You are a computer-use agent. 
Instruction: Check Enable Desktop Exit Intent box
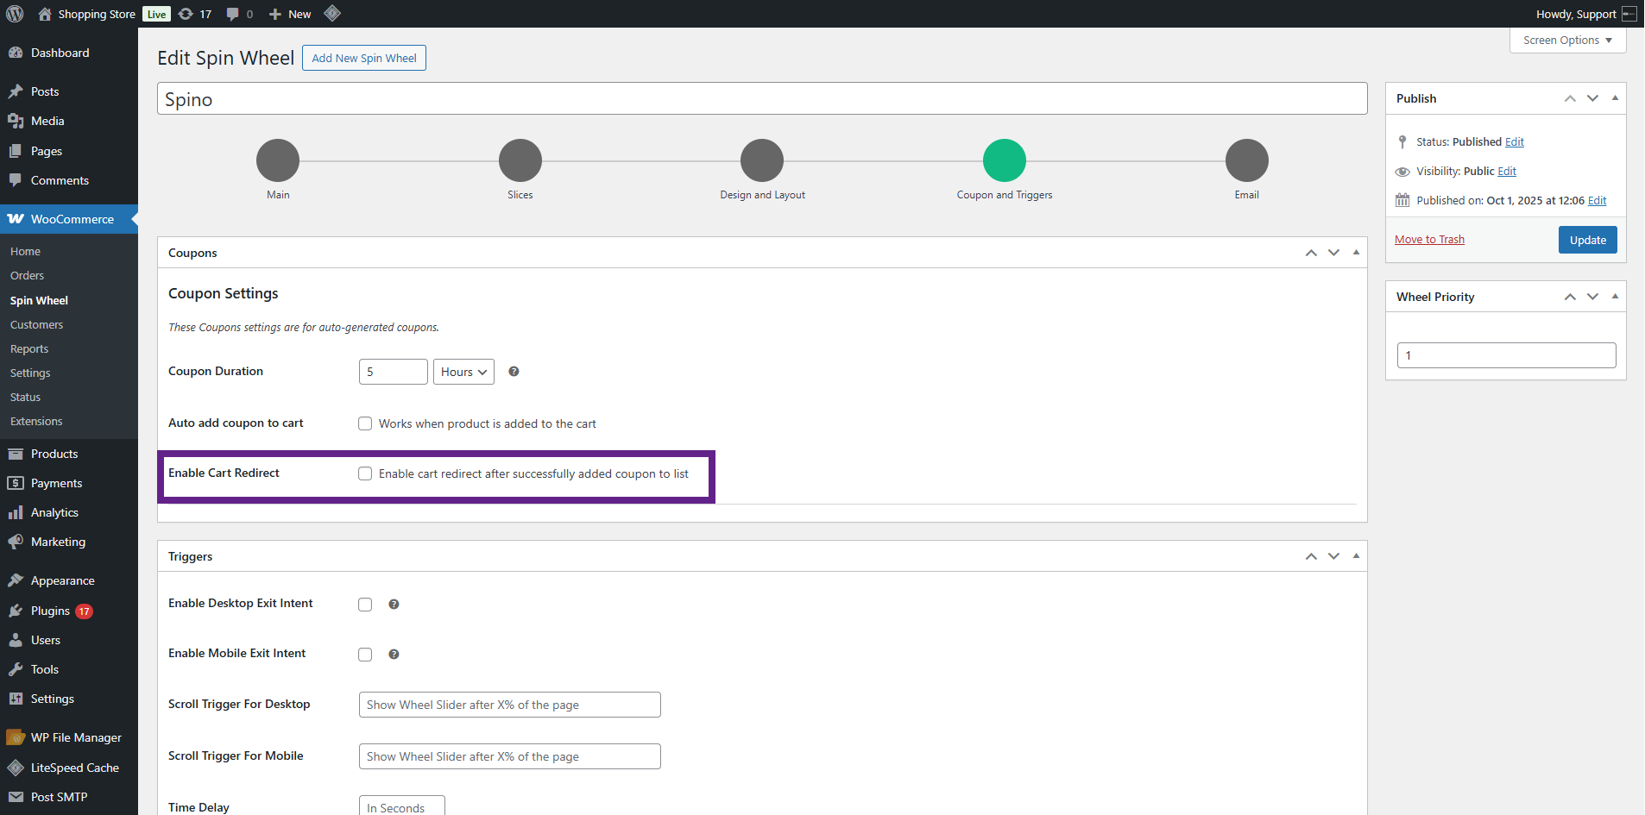pyautogui.click(x=365, y=605)
